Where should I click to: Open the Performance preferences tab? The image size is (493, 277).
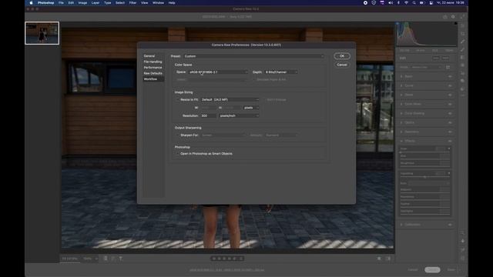point(153,68)
